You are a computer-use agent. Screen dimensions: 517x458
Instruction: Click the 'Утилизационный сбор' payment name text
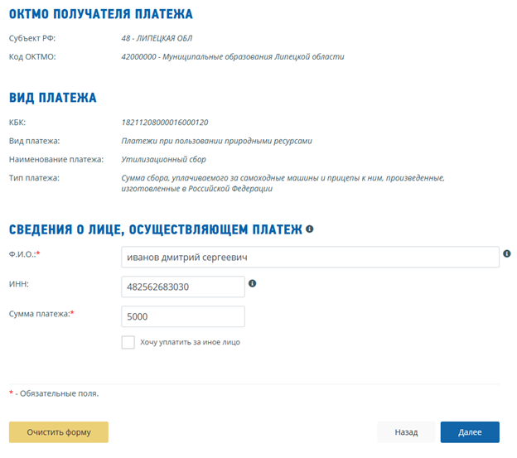tap(163, 160)
